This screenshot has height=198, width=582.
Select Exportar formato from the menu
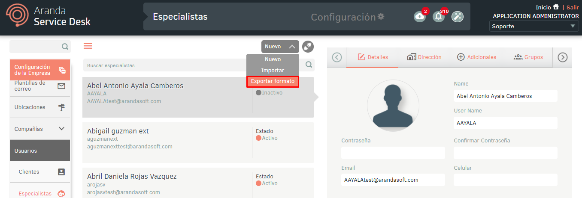[273, 81]
